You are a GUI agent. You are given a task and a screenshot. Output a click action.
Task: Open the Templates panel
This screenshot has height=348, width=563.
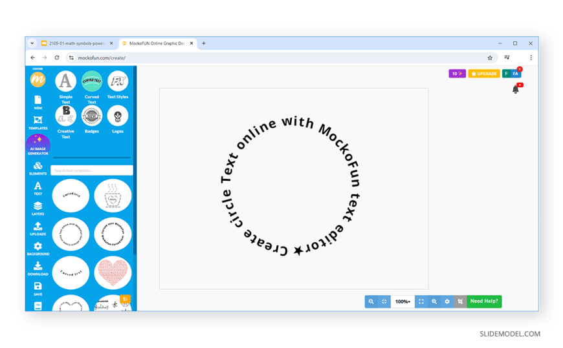38,123
